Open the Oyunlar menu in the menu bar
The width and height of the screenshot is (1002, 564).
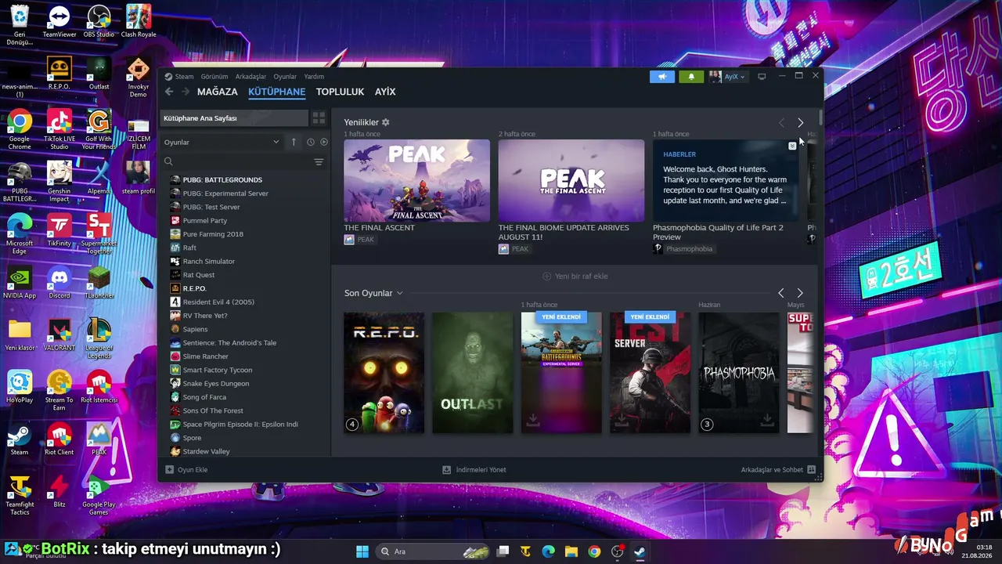[x=285, y=77]
